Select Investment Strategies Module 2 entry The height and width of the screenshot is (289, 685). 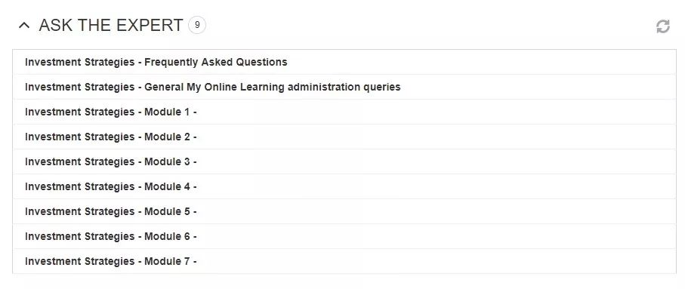(x=344, y=137)
